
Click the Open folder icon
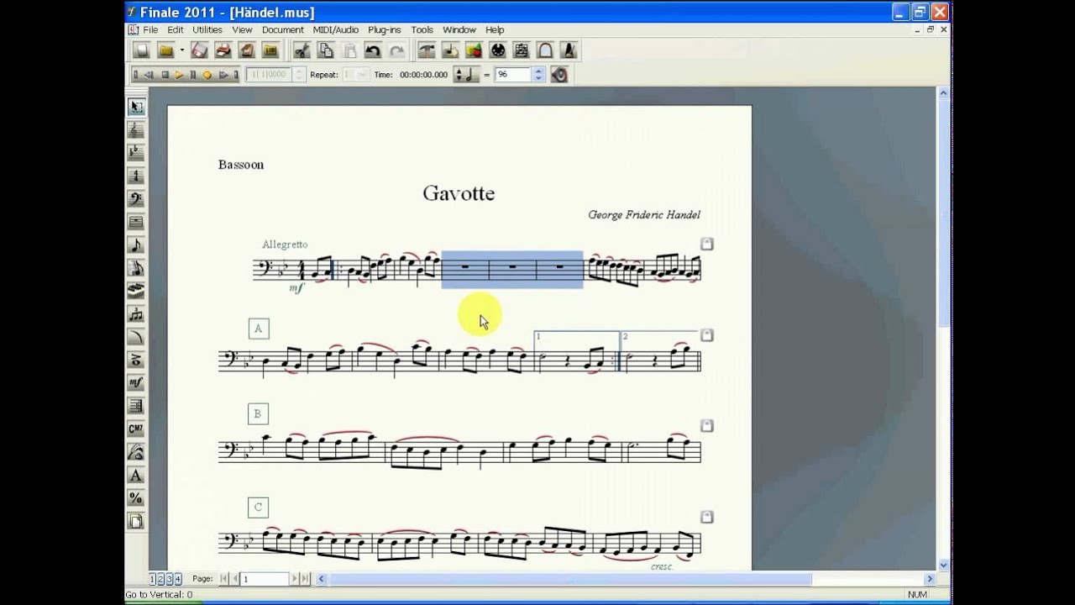pos(166,51)
